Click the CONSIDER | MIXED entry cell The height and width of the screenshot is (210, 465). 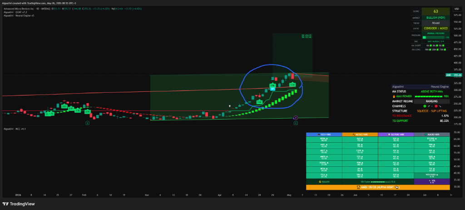[435, 29]
